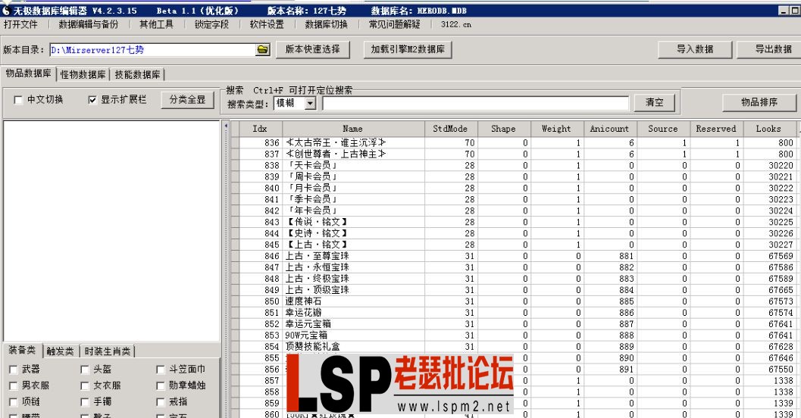Click the 导入数据 button

pyautogui.click(x=695, y=49)
